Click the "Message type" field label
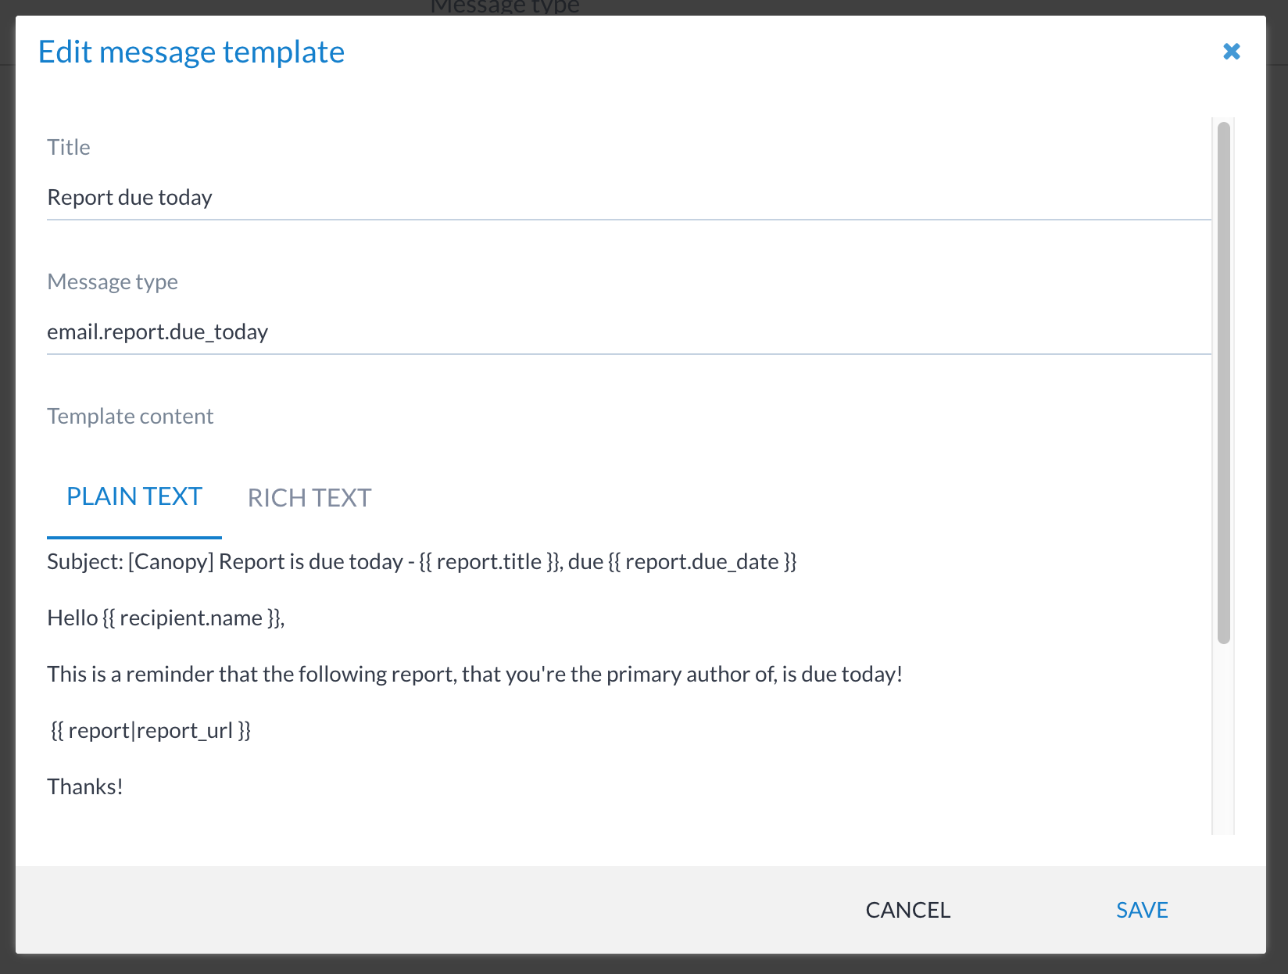 pyautogui.click(x=113, y=282)
